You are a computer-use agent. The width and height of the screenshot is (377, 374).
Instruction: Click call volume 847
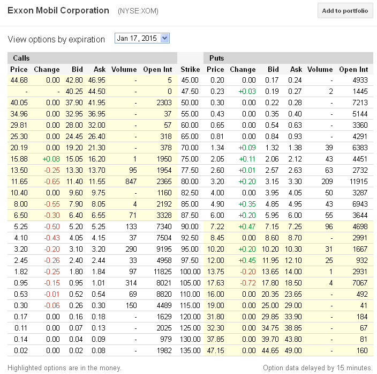(131, 181)
